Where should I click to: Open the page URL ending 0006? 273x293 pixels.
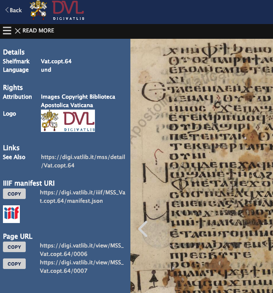tap(82, 250)
